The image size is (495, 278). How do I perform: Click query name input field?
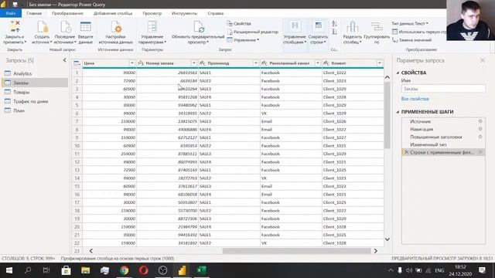[443, 89]
